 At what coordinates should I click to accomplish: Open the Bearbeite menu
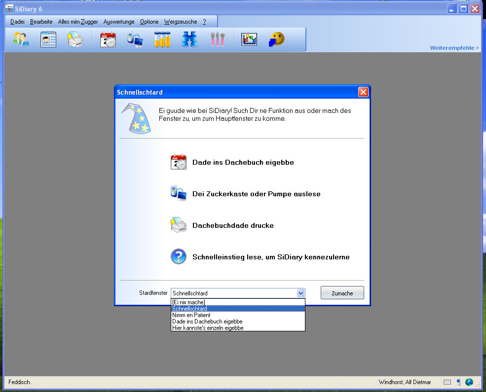pyautogui.click(x=41, y=22)
